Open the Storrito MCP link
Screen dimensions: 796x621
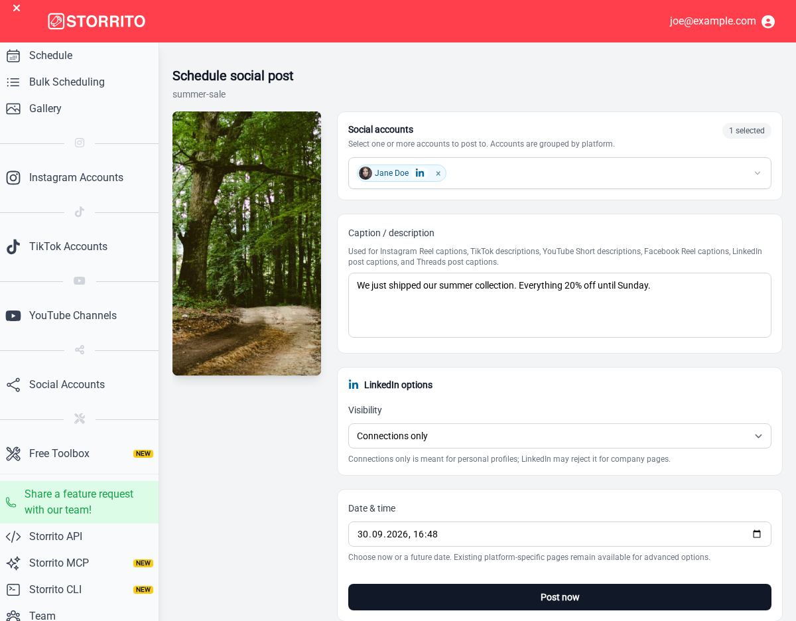tap(80, 563)
